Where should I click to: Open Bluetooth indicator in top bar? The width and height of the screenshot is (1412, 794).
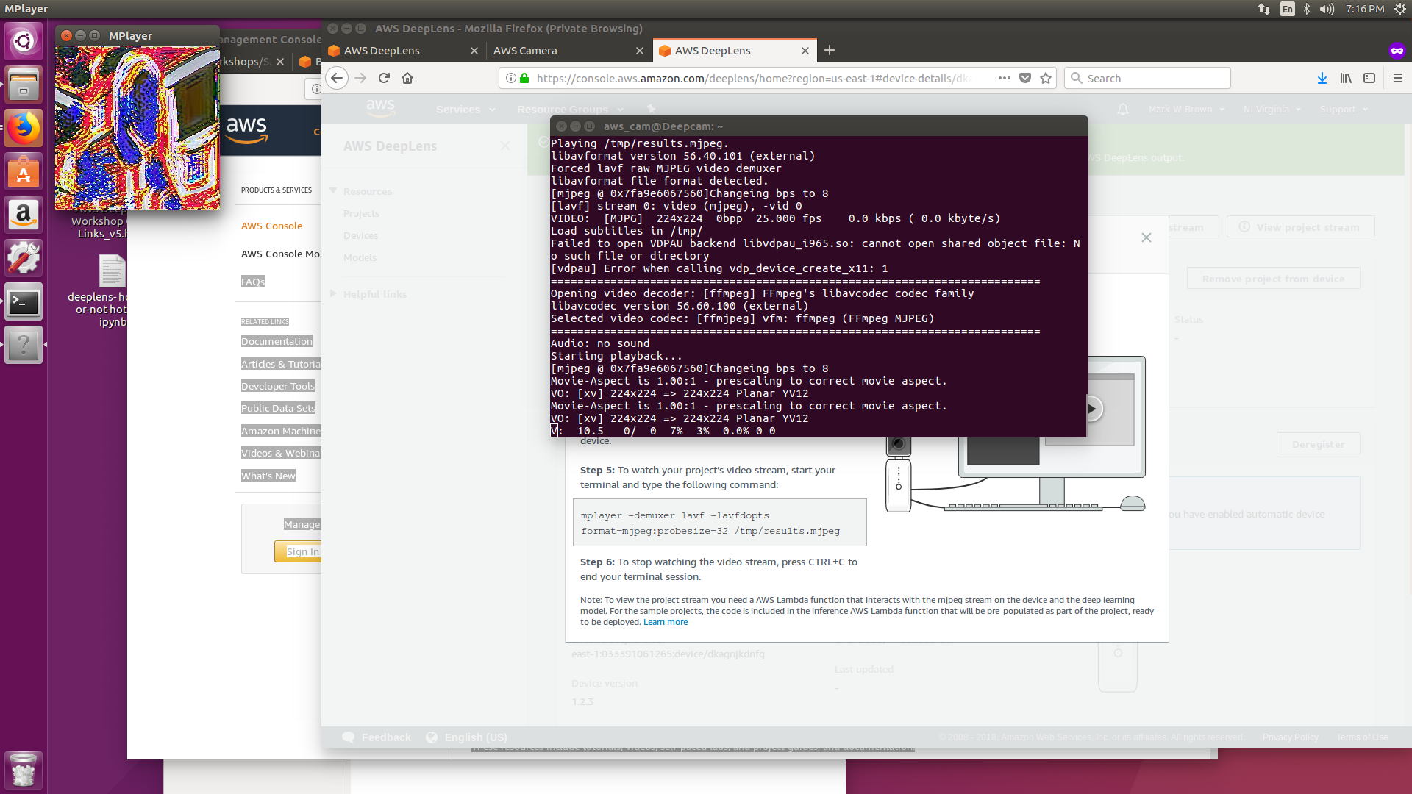pyautogui.click(x=1307, y=9)
